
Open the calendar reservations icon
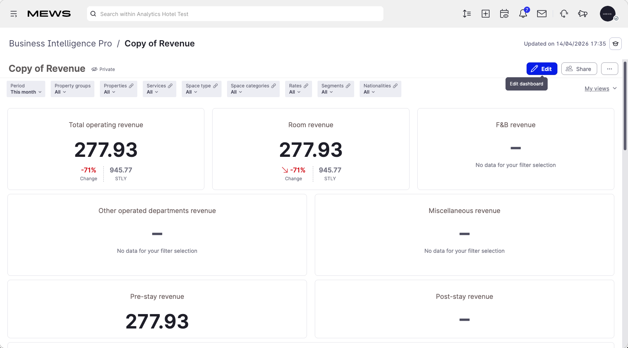504,14
